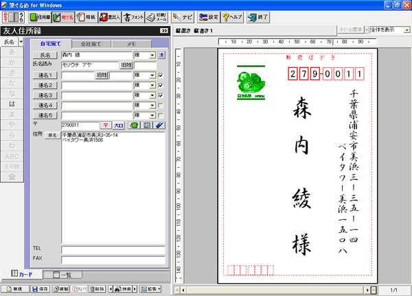Viewport: 412px width, 296px height.
Task: Open honorific 様 dropdown next to 氏名
Action: (x=152, y=55)
